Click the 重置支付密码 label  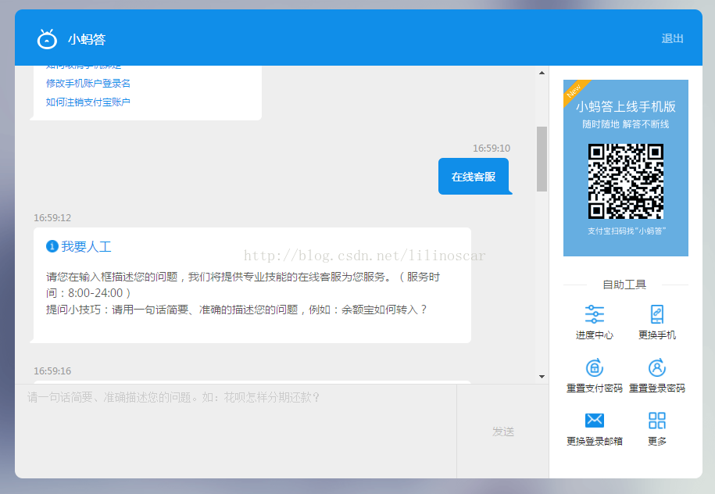(594, 388)
